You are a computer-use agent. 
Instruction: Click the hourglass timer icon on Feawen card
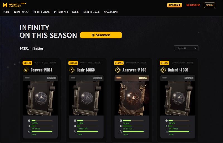click(29, 126)
